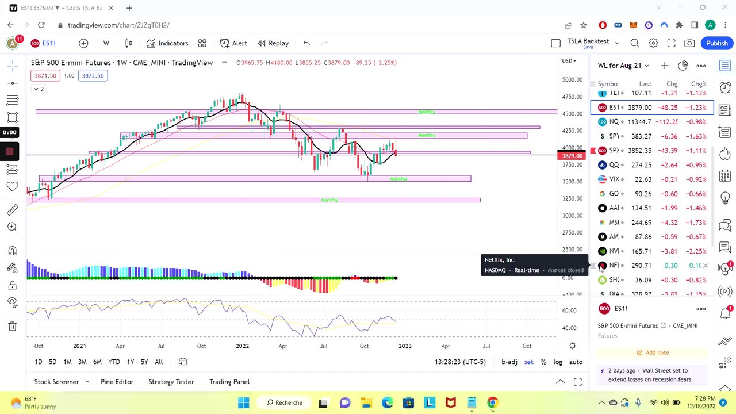Image resolution: width=736 pixels, height=414 pixels.
Task: Open the hotlists flame panel
Action: [725, 154]
